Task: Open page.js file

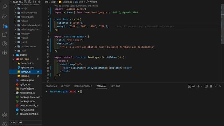Action: (26, 76)
